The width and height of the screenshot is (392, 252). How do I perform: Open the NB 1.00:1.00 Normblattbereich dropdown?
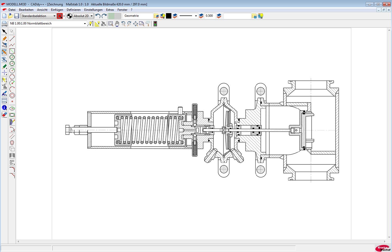pyautogui.click(x=48, y=23)
